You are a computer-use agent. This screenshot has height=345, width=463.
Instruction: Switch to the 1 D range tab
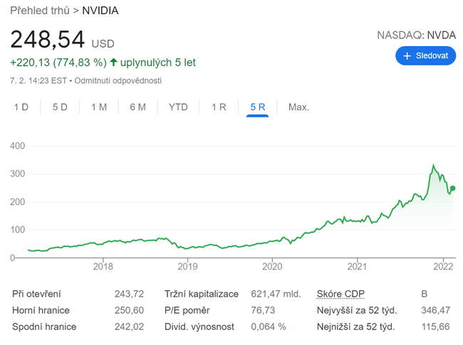tap(21, 107)
